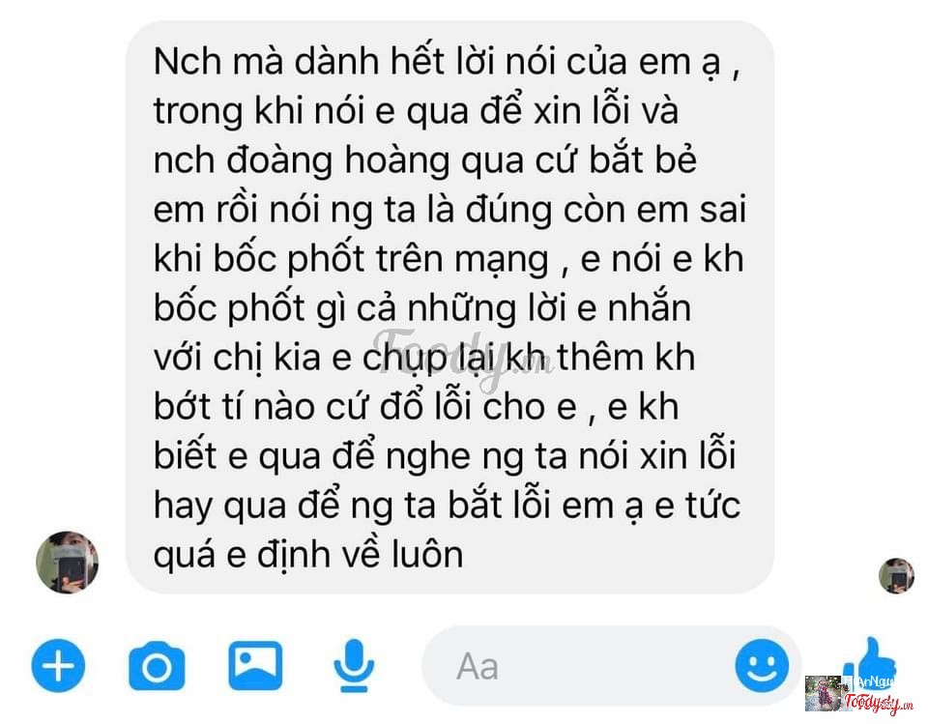Image resolution: width=928 pixels, height=724 pixels.
Task: Start a voice message with the microphone
Action: coord(354,666)
